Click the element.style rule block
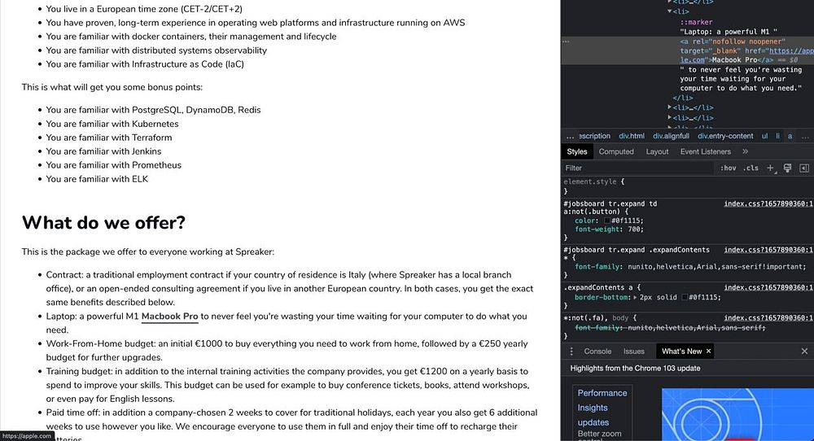The height and width of the screenshot is (441, 814). click(687, 186)
